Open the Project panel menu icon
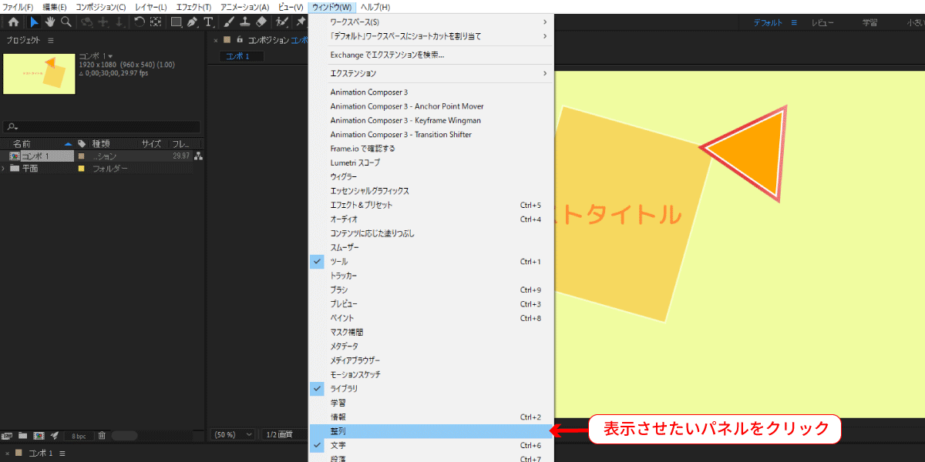The width and height of the screenshot is (925, 462). tap(51, 40)
